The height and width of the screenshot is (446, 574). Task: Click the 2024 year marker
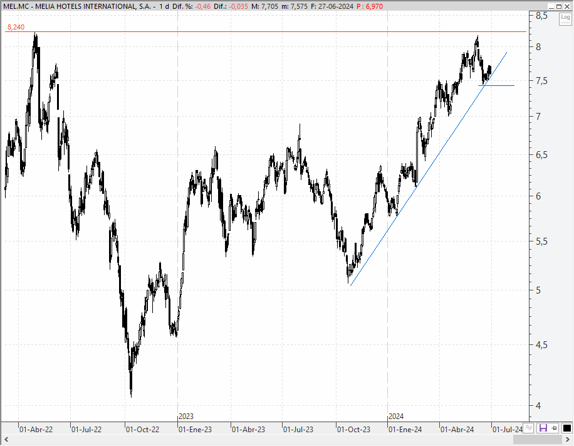pyautogui.click(x=396, y=417)
